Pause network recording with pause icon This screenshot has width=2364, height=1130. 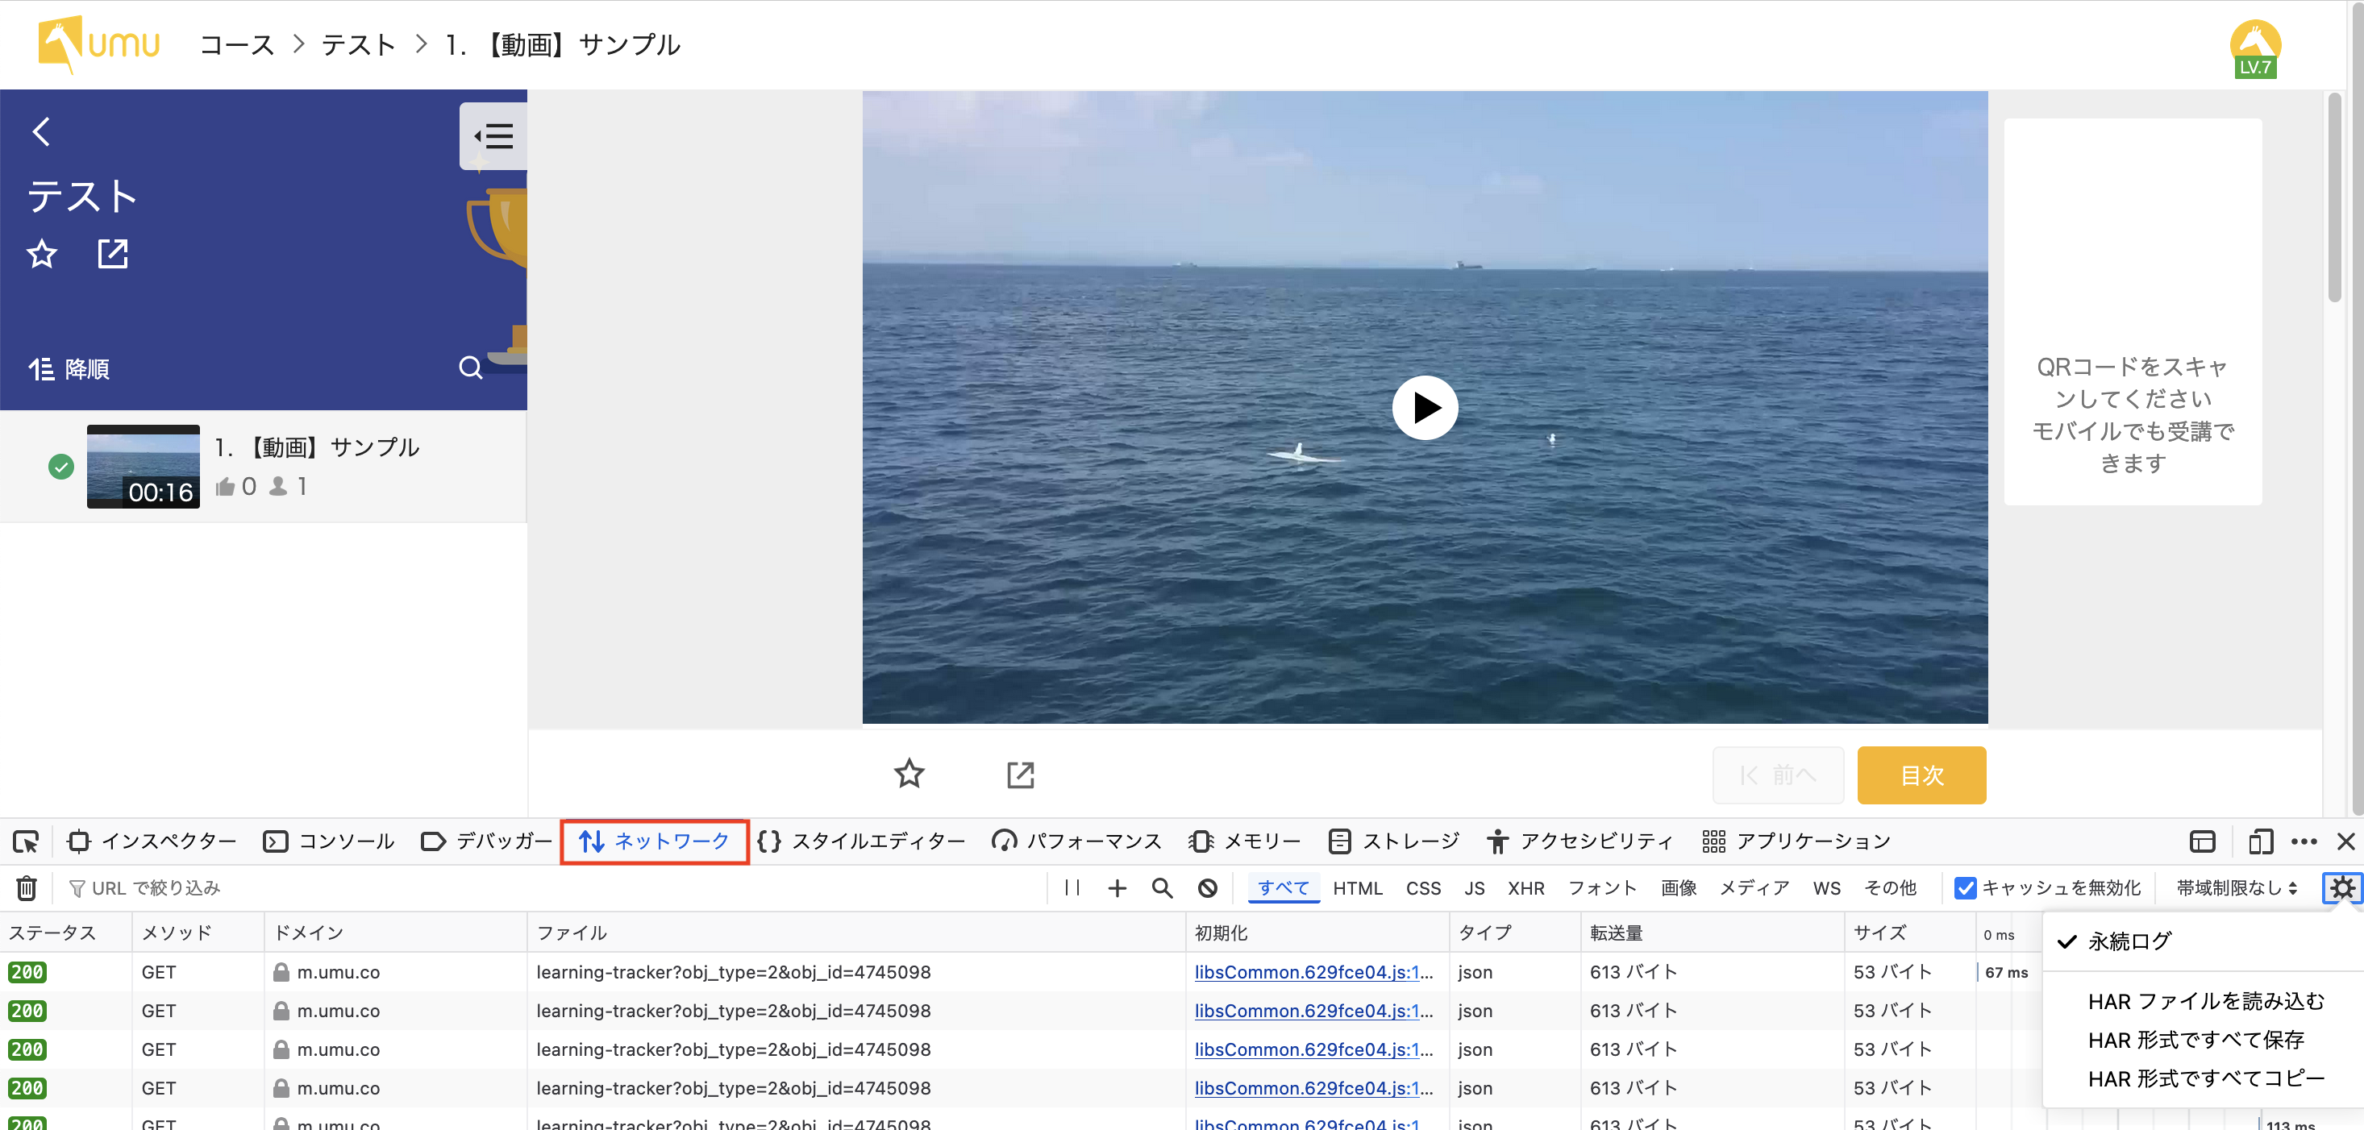pos(1071,887)
